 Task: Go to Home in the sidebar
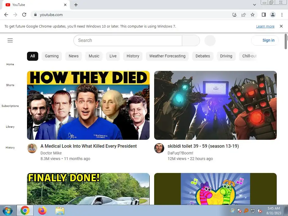pyautogui.click(x=10, y=64)
